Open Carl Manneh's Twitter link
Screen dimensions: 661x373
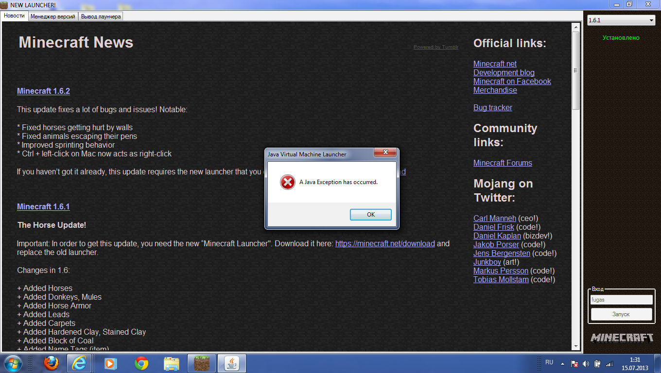tap(495, 218)
